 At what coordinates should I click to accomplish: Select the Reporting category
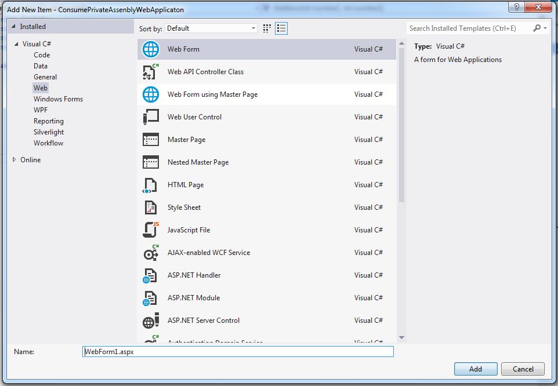click(49, 121)
